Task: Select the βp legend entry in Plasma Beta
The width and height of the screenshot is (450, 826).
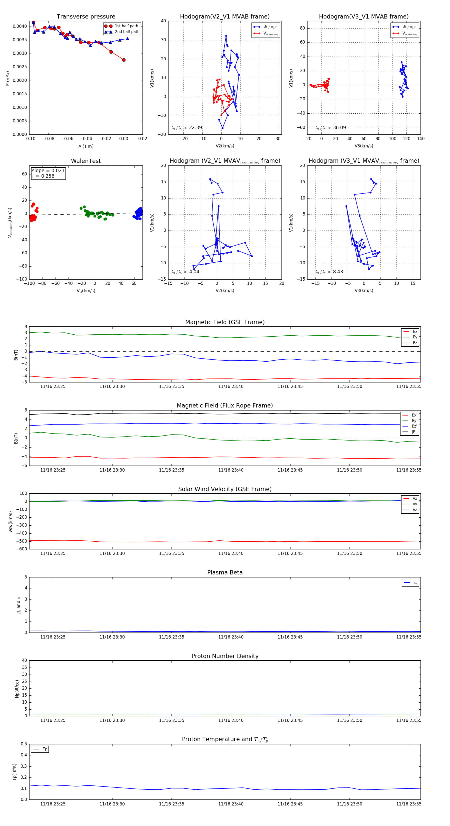Action: (410, 583)
